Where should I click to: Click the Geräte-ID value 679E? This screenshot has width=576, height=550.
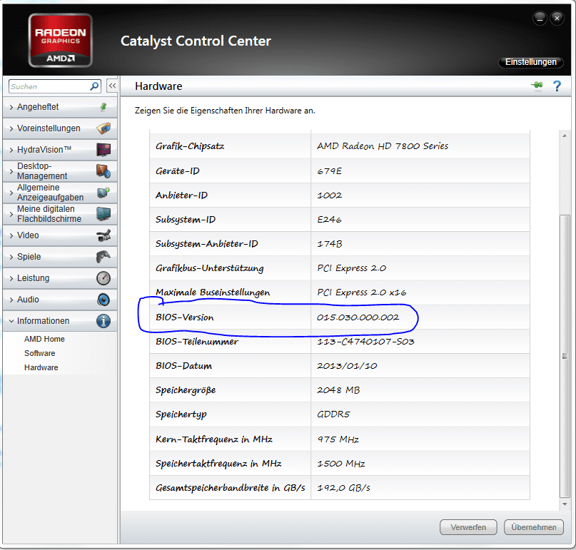pyautogui.click(x=330, y=171)
